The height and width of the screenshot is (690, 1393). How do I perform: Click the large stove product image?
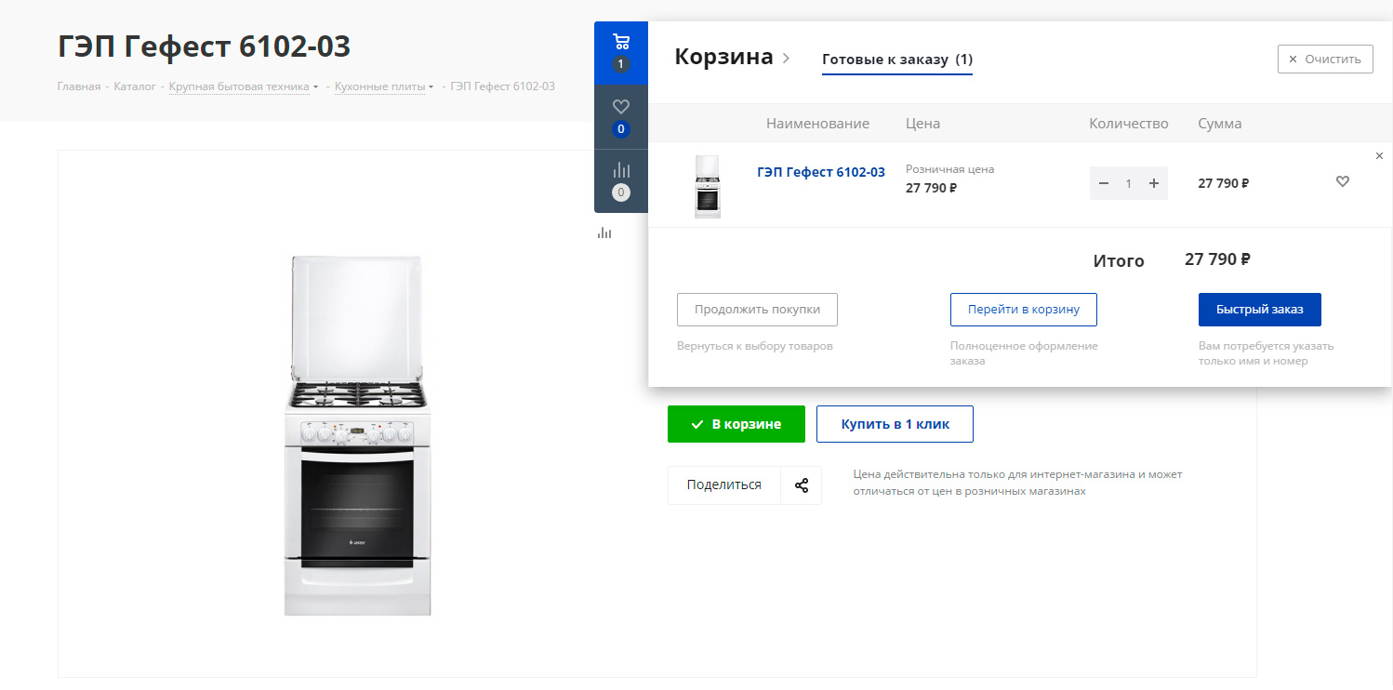[x=358, y=435]
